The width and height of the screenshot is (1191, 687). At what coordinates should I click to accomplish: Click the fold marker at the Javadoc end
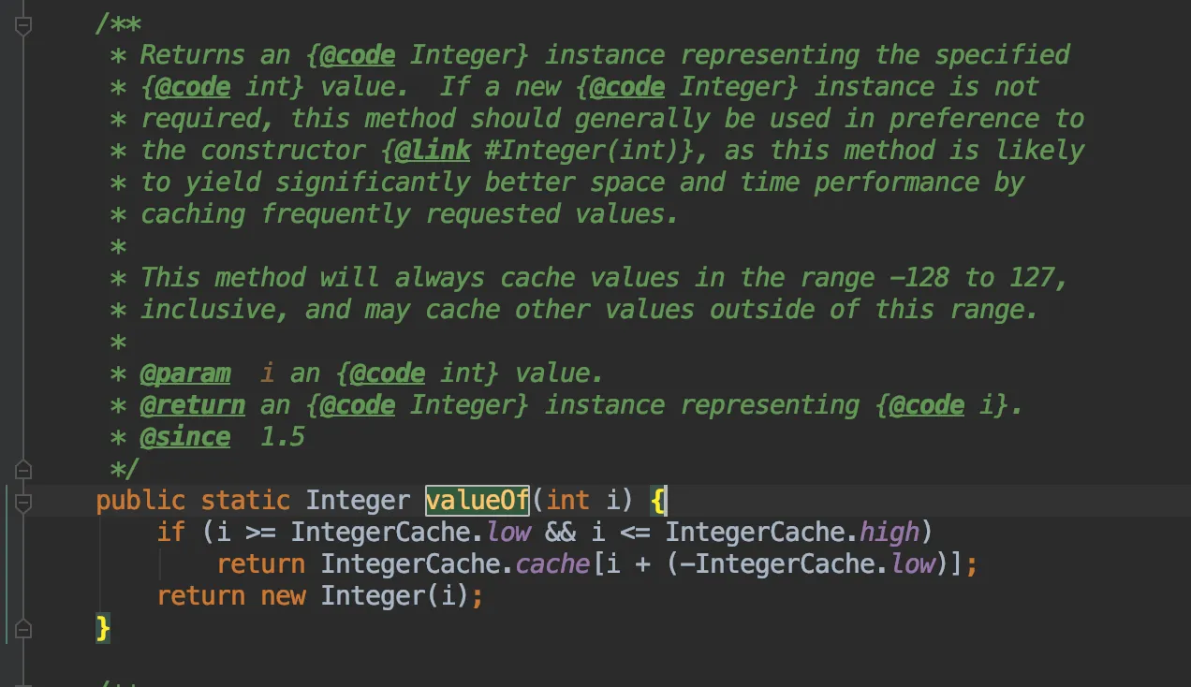(23, 468)
